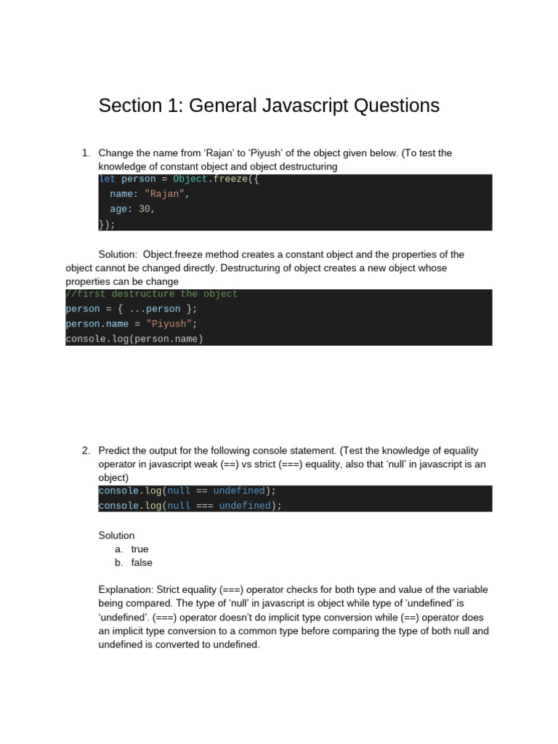558x744 pixels.
Task: Click the Section 1 General Javascript Questions heading
Action: tap(269, 106)
